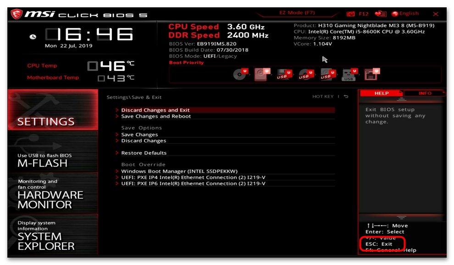Click the USB key boot device icon

[349, 74]
